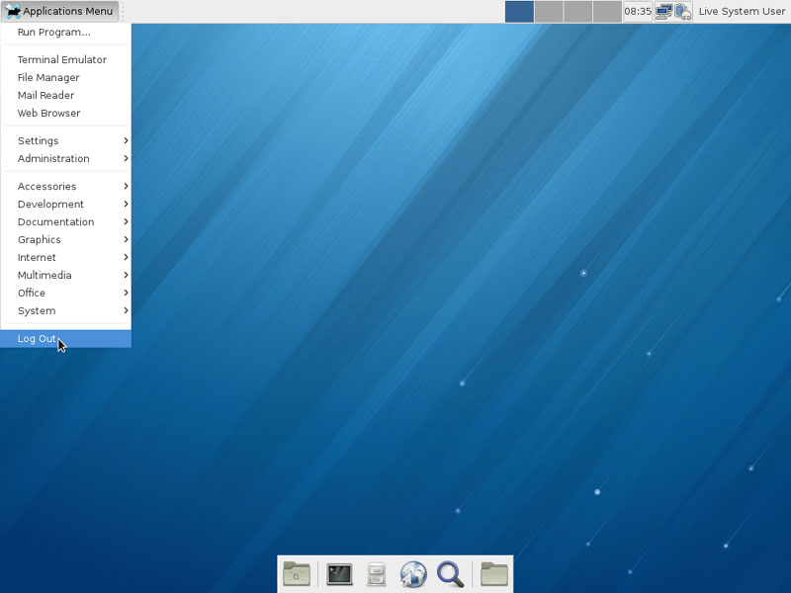791x593 pixels.
Task: Launch web browser globe icon in dock
Action: pyautogui.click(x=413, y=574)
